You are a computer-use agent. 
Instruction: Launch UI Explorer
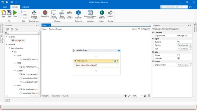(78, 14)
